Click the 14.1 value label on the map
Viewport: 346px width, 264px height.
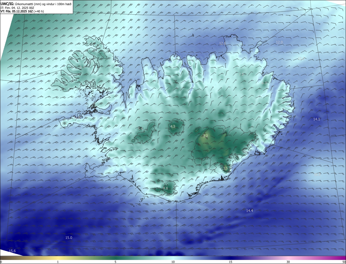(317, 119)
